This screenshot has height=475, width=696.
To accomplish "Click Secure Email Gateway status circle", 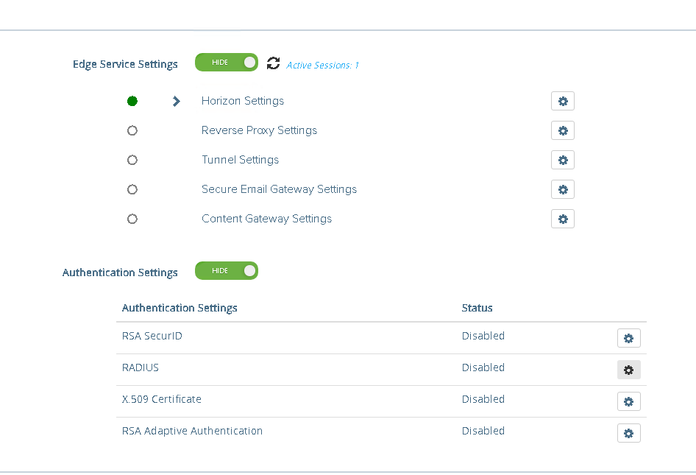I will point(132,190).
